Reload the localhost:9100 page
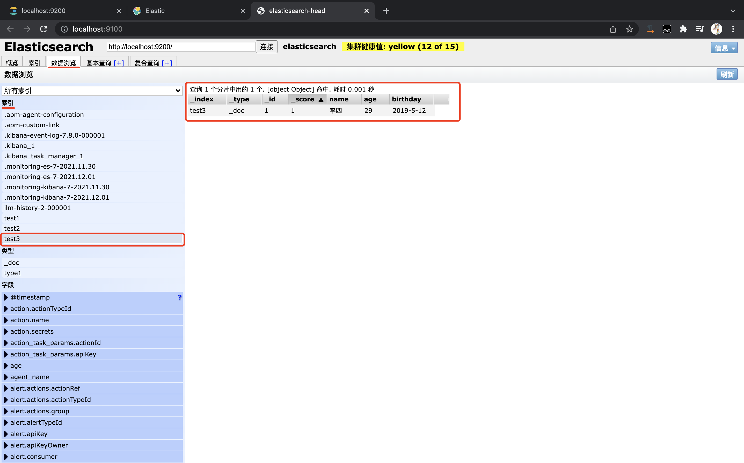Viewport: 744px width, 463px height. point(43,29)
